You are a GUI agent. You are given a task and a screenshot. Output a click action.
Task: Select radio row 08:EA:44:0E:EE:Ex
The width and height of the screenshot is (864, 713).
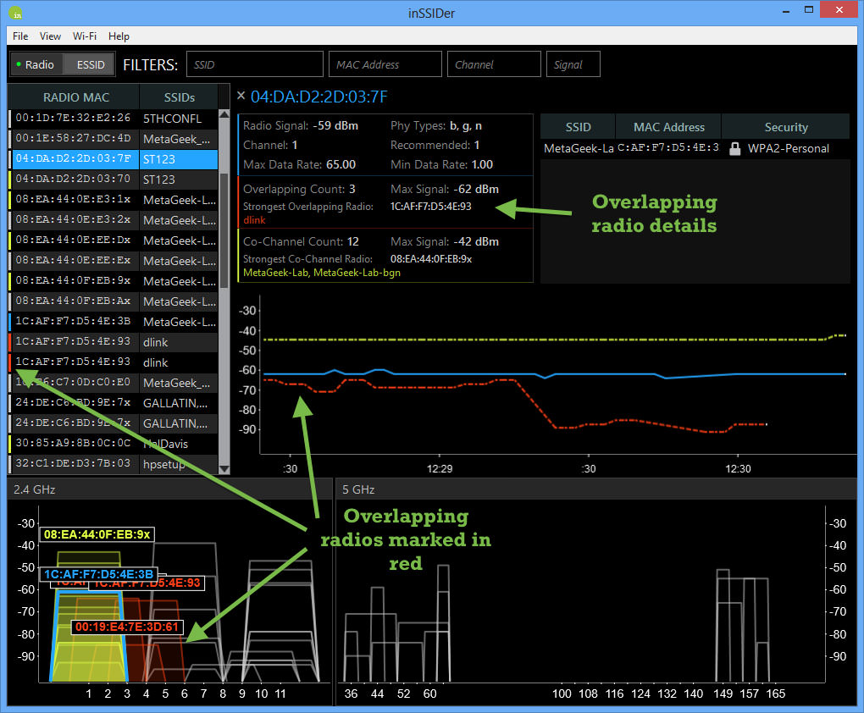(x=114, y=261)
